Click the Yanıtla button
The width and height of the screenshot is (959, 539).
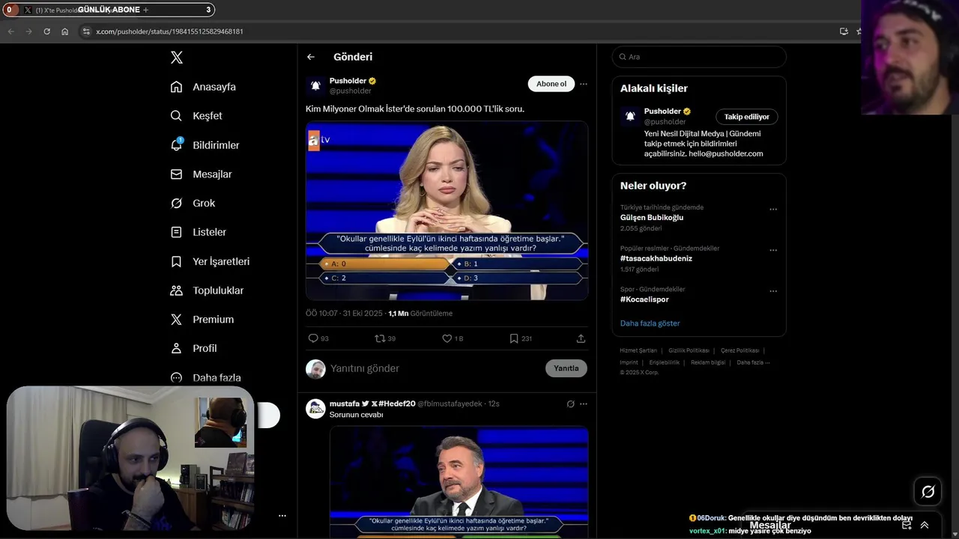pyautogui.click(x=566, y=368)
